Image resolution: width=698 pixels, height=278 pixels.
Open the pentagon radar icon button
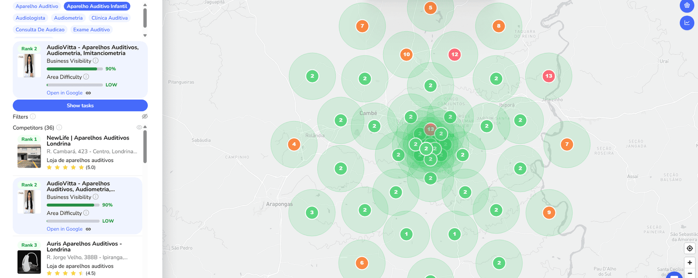point(687,6)
